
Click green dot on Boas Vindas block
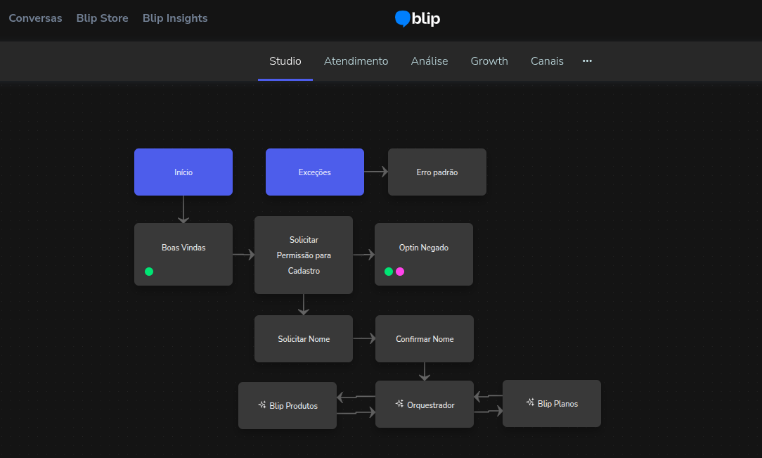(x=149, y=272)
